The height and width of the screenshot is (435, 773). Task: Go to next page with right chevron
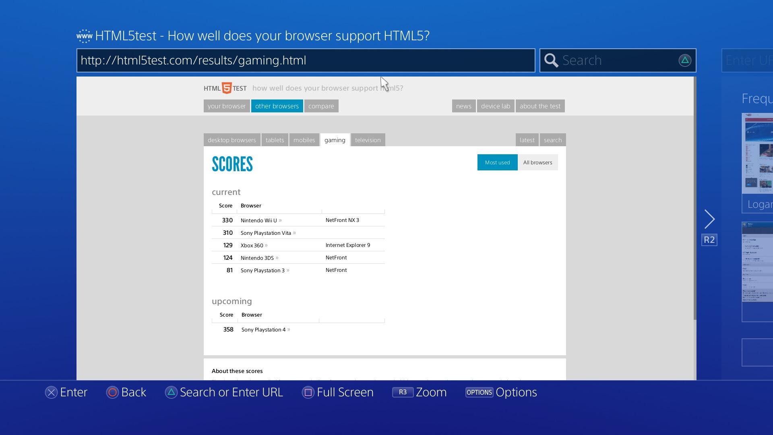coord(709,220)
